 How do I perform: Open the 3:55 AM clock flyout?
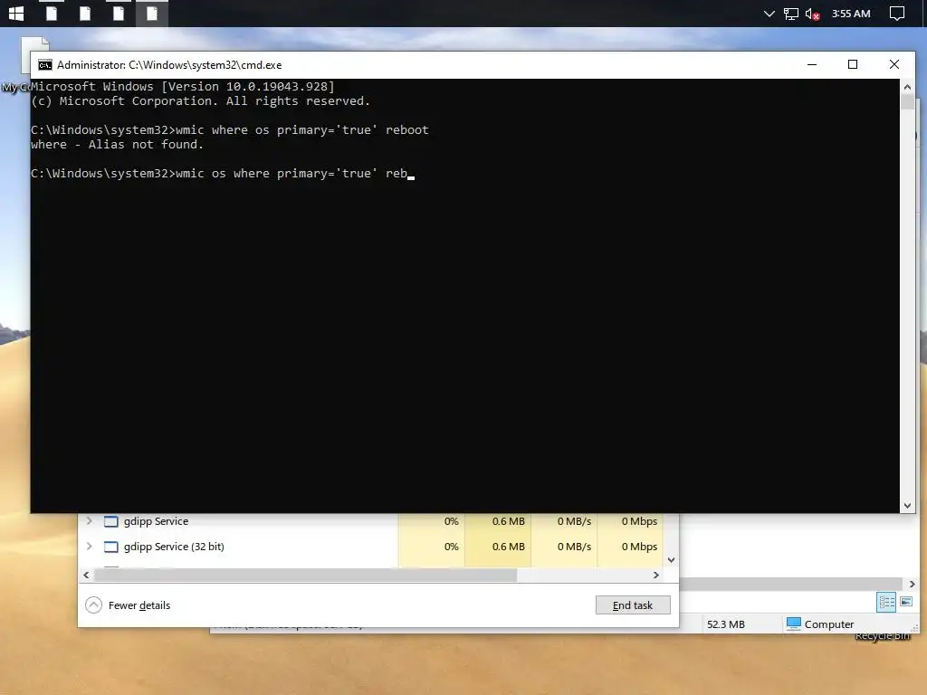[x=851, y=14]
